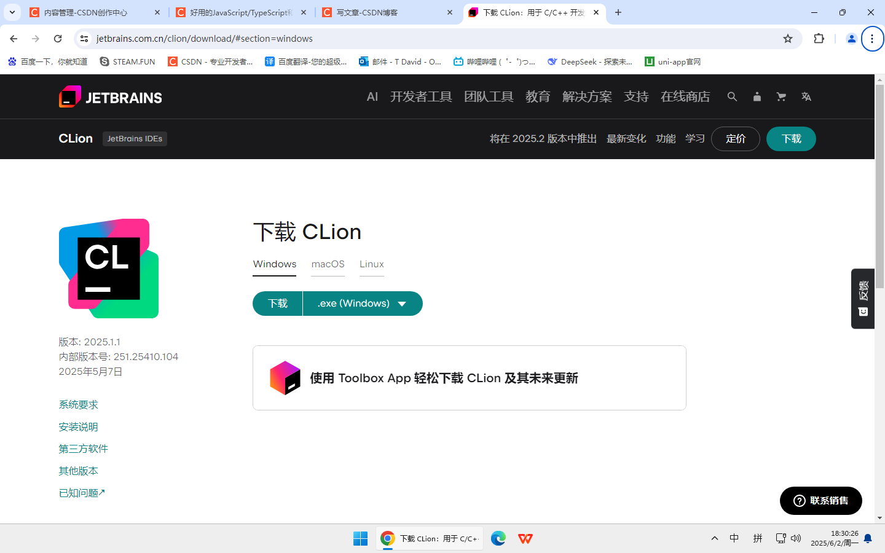Open CSDN 专业开发者 bookmark
This screenshot has height=553, width=885.
210,61
